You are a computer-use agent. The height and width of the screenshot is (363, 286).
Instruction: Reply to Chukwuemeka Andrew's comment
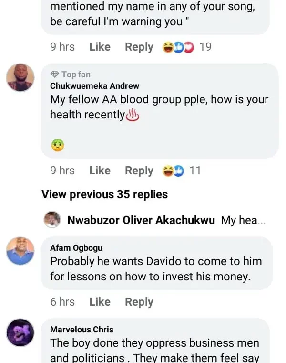pos(139,171)
